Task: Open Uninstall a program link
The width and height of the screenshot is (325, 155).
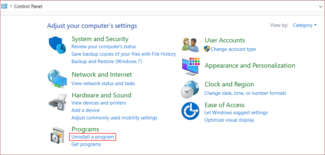Action: click(93, 137)
